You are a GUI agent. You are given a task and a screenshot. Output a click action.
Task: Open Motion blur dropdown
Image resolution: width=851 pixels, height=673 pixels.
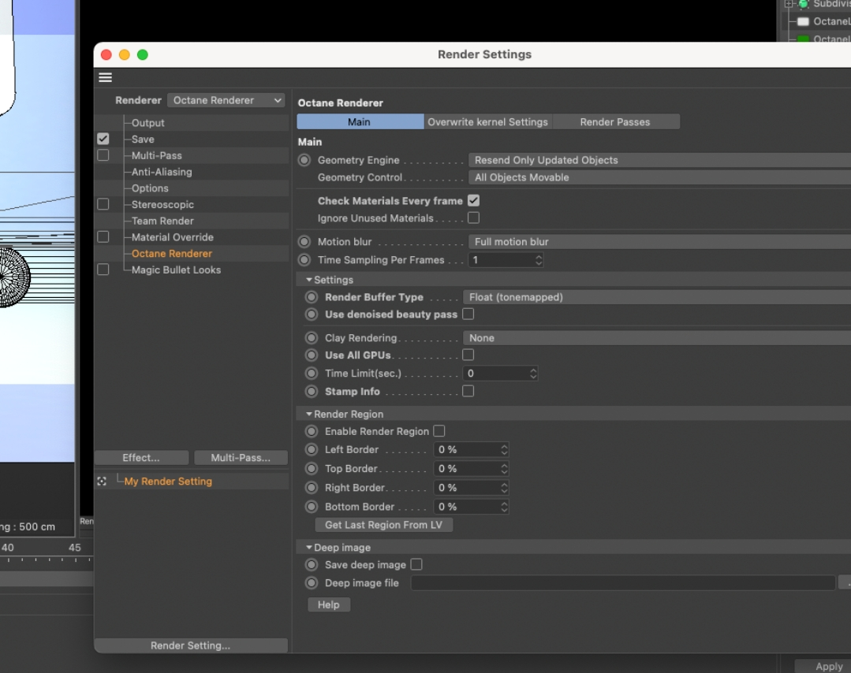(x=659, y=242)
